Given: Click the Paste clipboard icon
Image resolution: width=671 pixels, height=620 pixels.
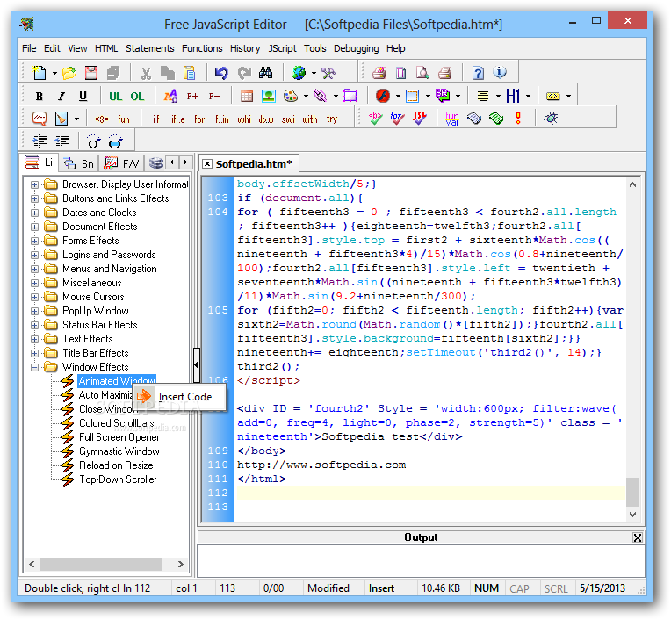Looking at the screenshot, I should [x=189, y=73].
